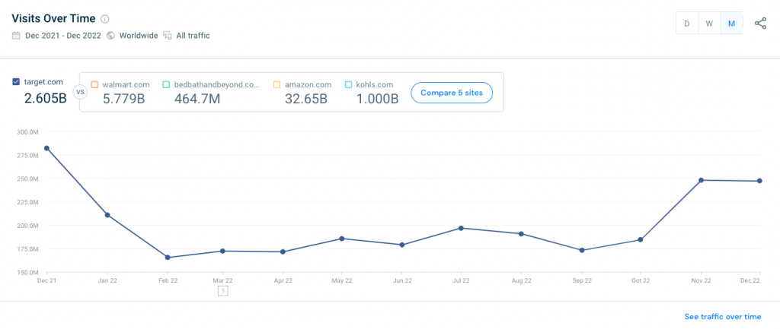Click the share icon
780x329 pixels.
point(760,24)
